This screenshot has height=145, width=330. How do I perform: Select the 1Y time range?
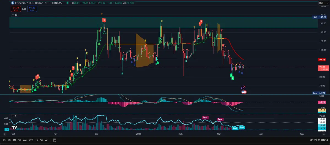37,140
